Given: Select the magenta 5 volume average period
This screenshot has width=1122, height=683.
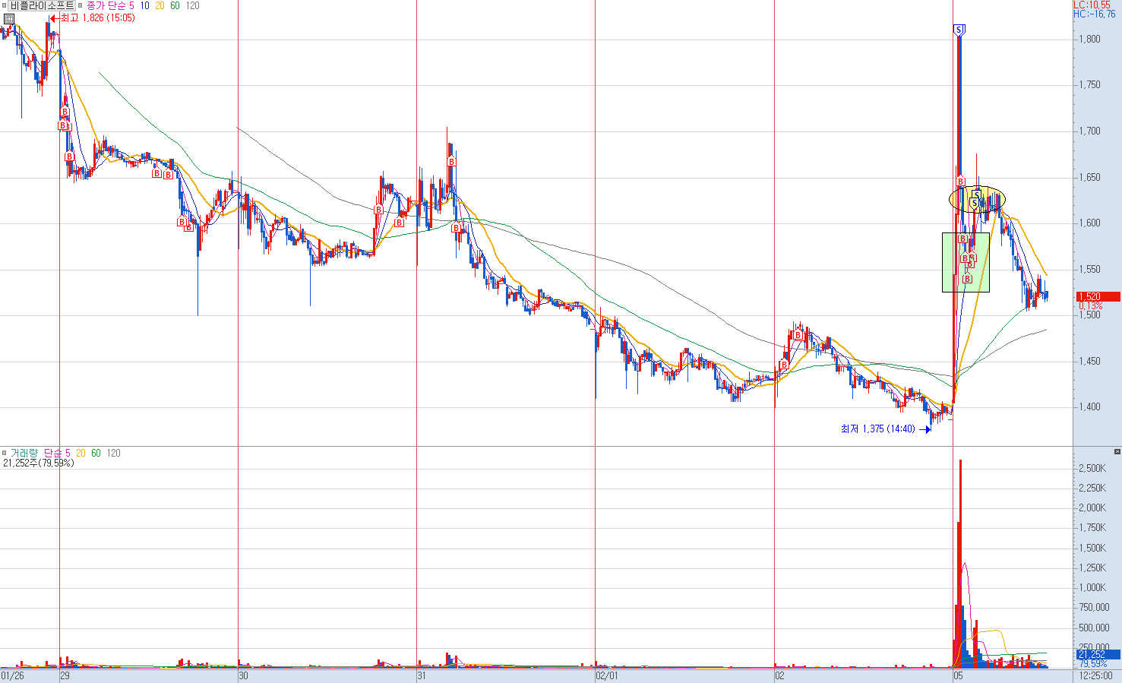Looking at the screenshot, I should coord(68,453).
